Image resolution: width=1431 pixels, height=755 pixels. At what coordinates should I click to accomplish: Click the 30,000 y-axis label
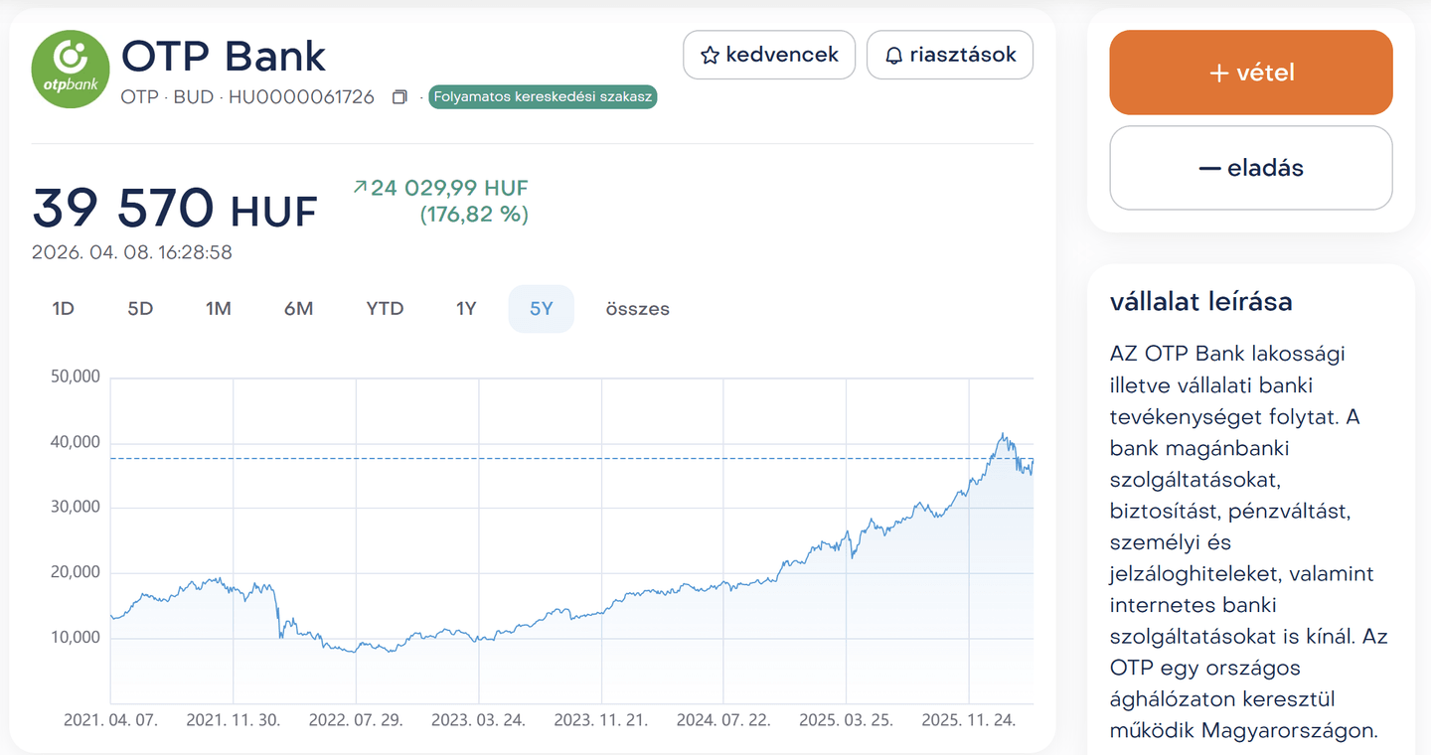point(74,507)
